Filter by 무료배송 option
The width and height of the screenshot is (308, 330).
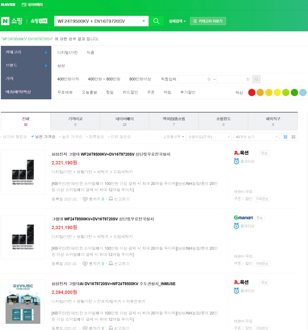click(65, 92)
